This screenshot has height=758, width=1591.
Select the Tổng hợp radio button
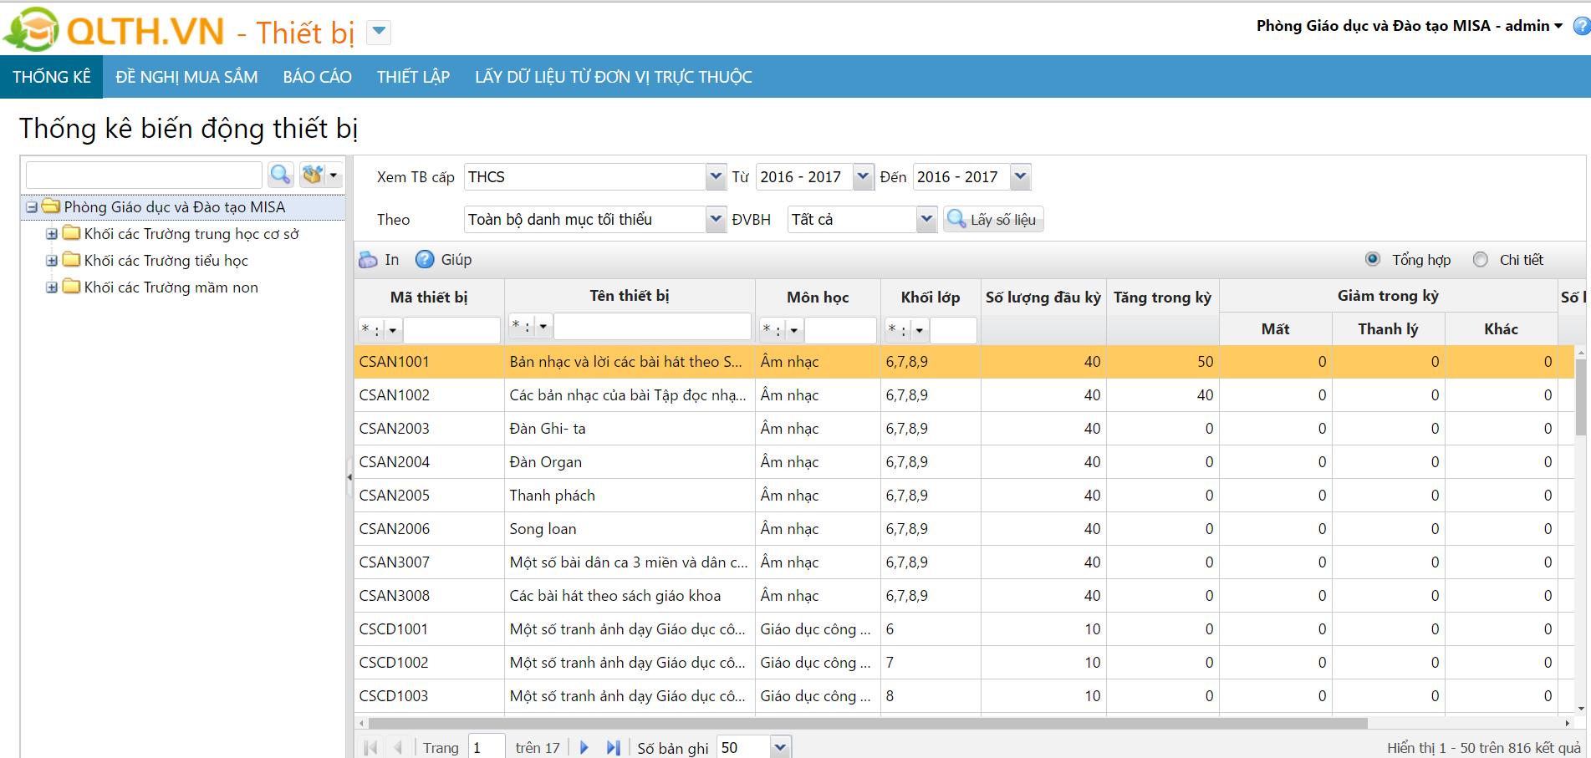click(1373, 259)
